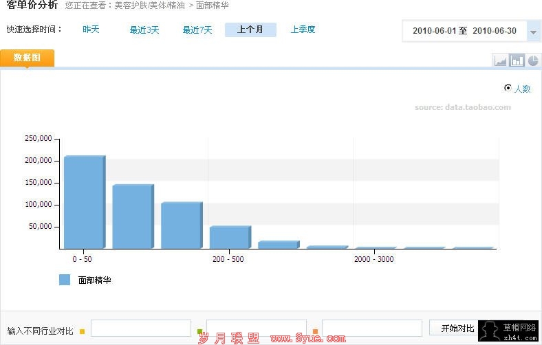The width and height of the screenshot is (542, 345).
Task: Click the yellow marker beside the first comparison field
Action: [x=83, y=331]
